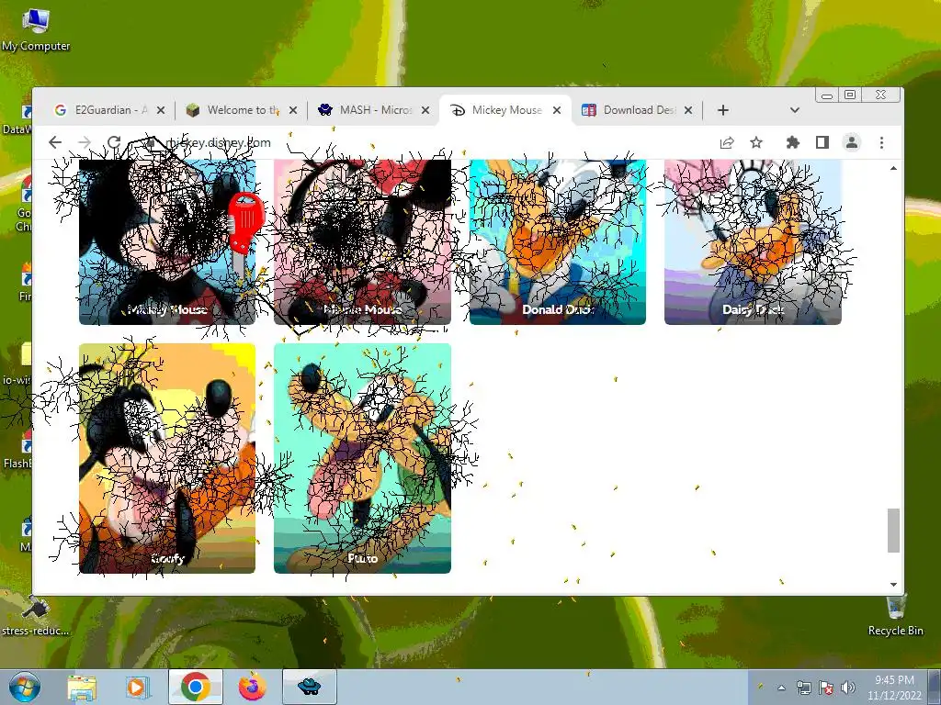The height and width of the screenshot is (705, 941).
Task: Open the Donald Duck character card
Action: point(558,242)
